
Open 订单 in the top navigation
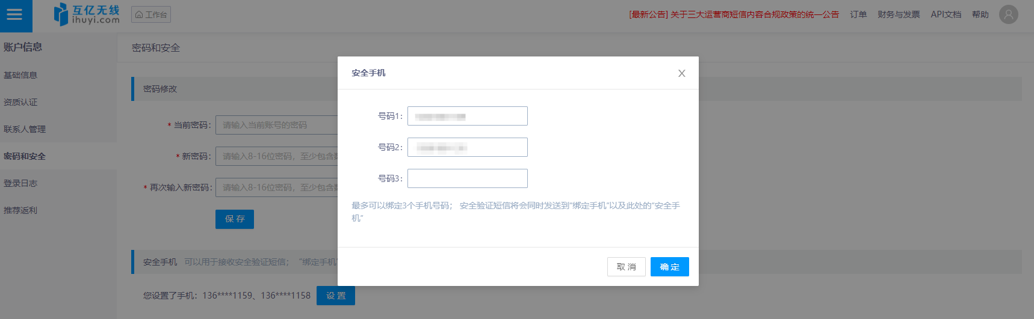pyautogui.click(x=858, y=14)
